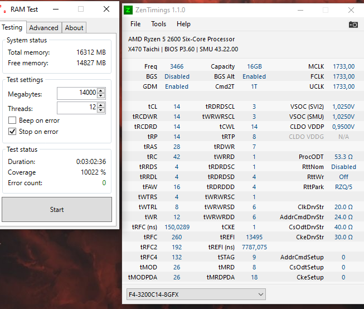364x309 pixels.
Task: Click the BGS Disabled value
Action: pos(177,76)
